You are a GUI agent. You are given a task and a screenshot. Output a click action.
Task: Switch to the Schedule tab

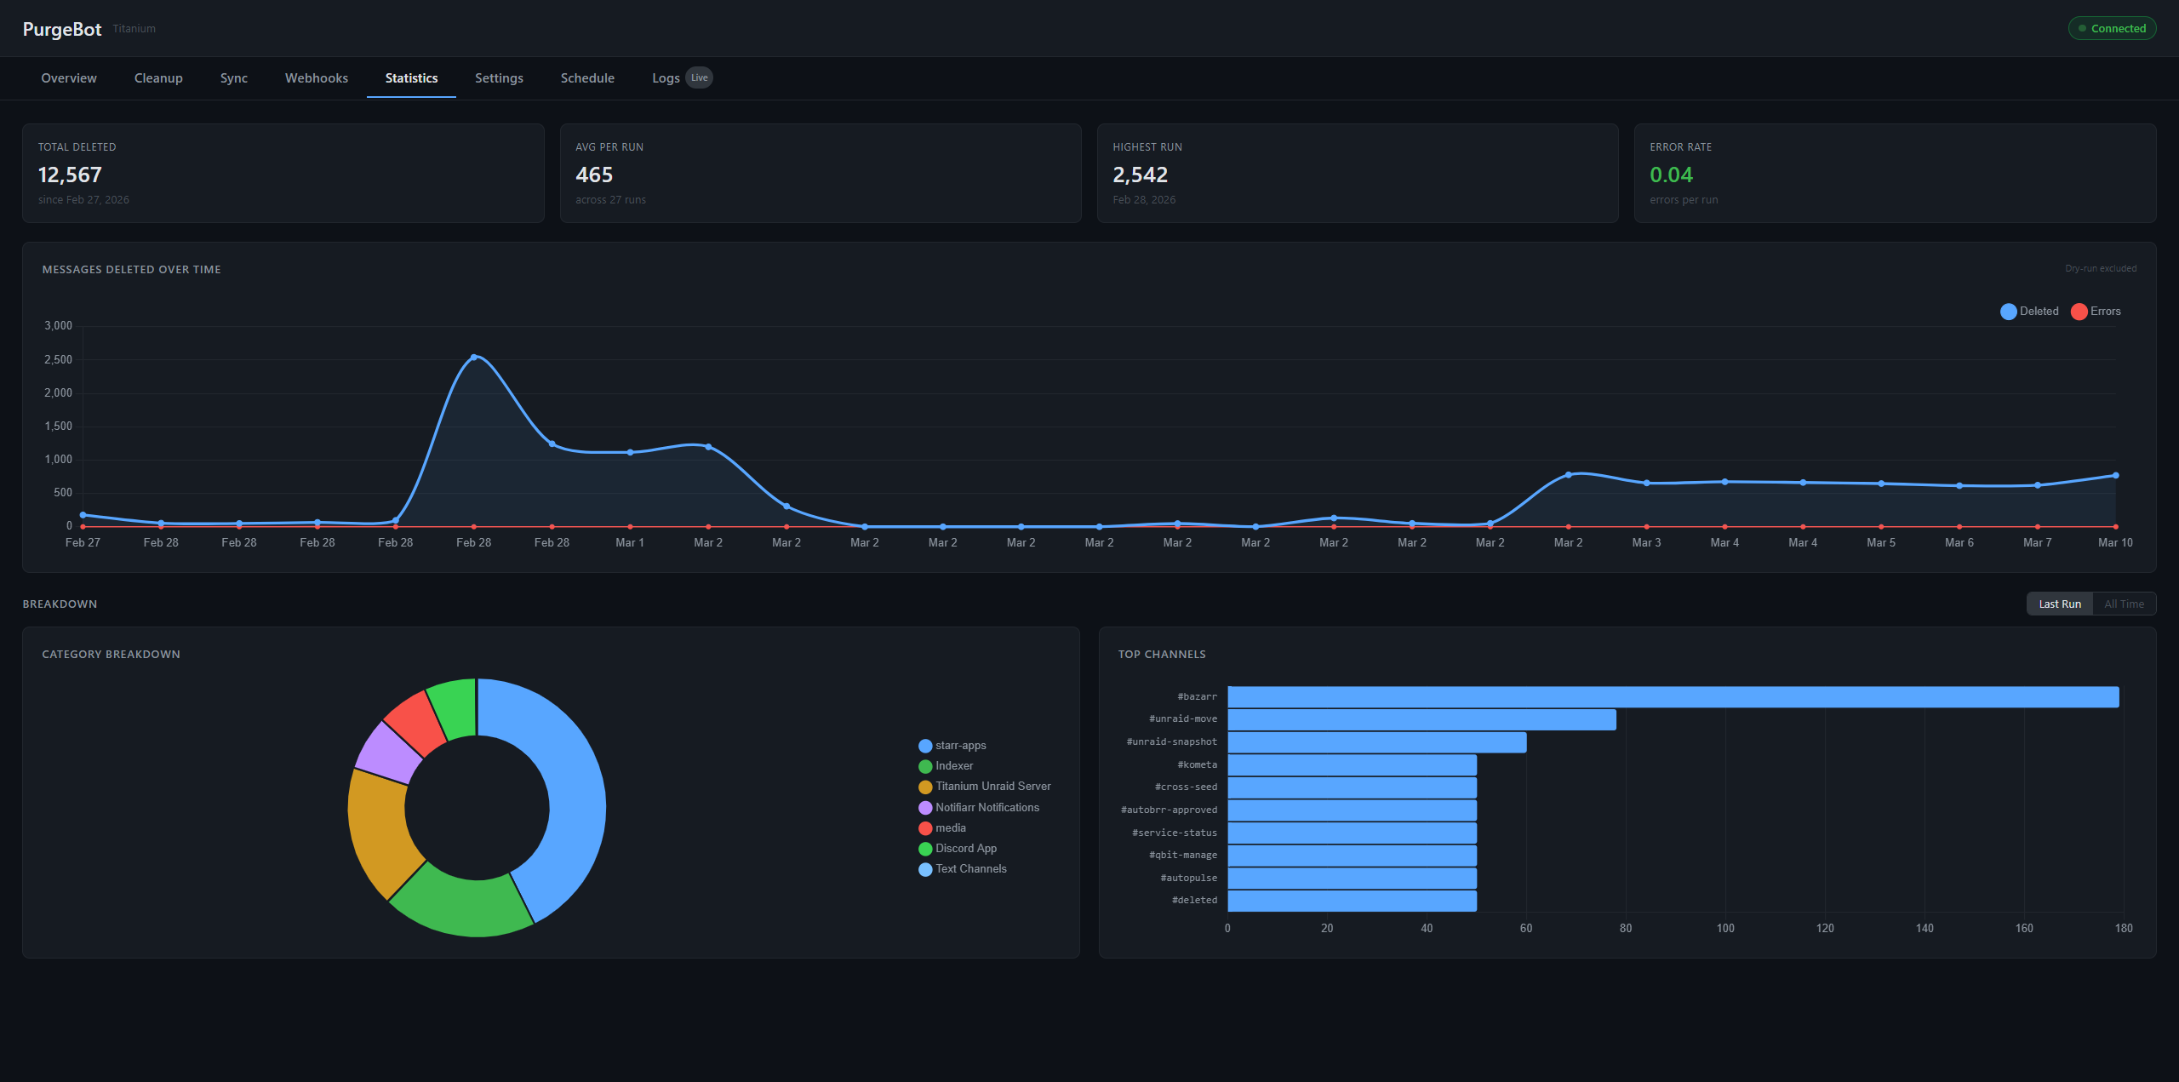click(x=587, y=78)
